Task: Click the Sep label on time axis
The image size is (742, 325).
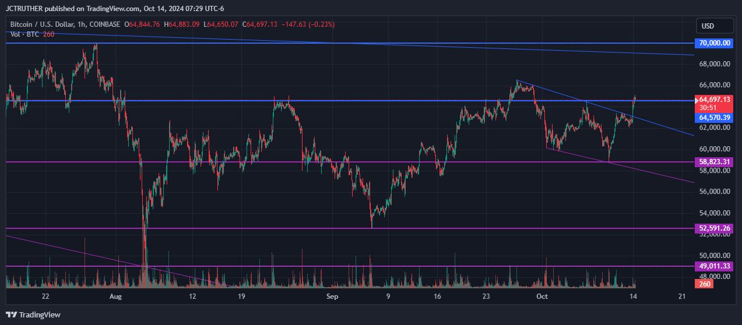Action: coord(332,296)
